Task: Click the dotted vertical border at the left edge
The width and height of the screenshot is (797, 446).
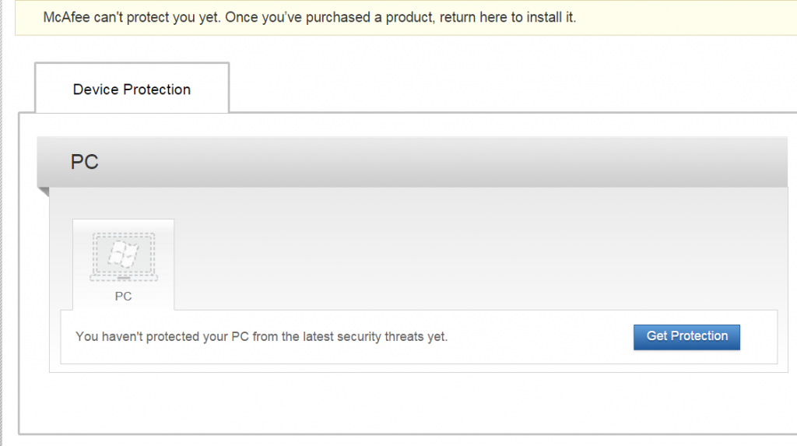Action: (x=2, y=234)
